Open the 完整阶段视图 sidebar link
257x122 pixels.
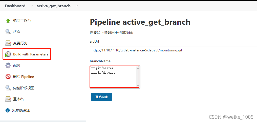click(x=24, y=88)
